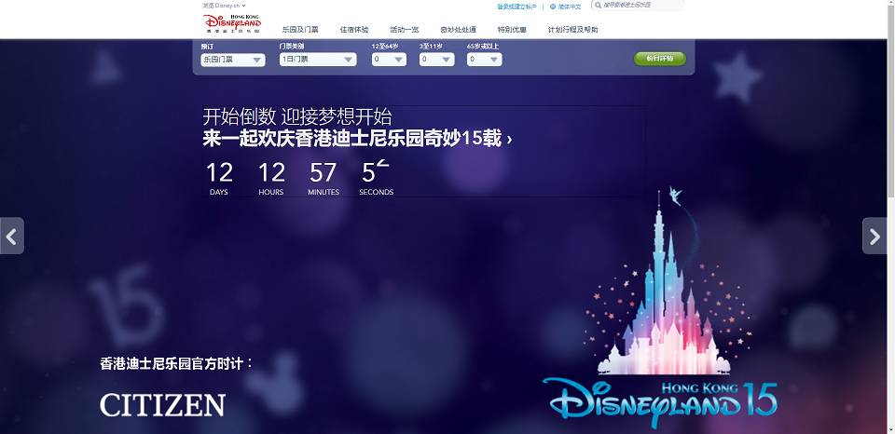This screenshot has height=434, width=895.
Task: Open the 预订 乐园门票 dropdown
Action: point(233,60)
